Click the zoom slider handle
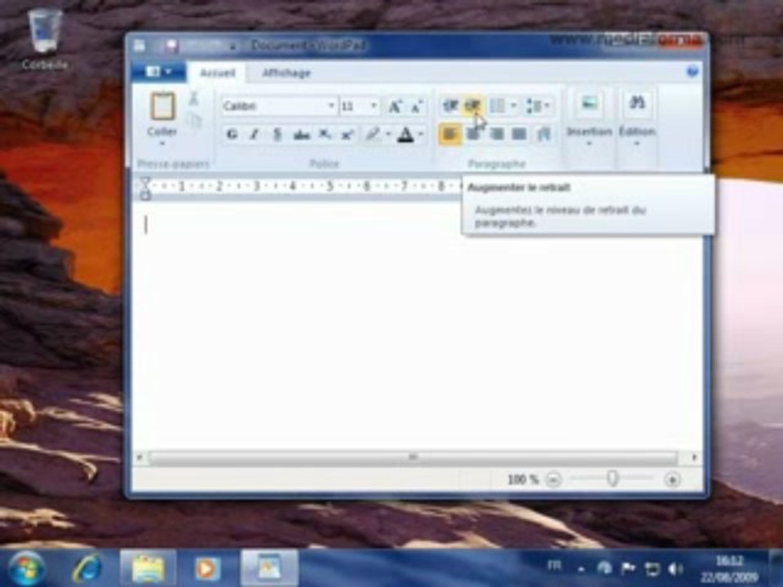This screenshot has height=587, width=783. click(x=613, y=479)
